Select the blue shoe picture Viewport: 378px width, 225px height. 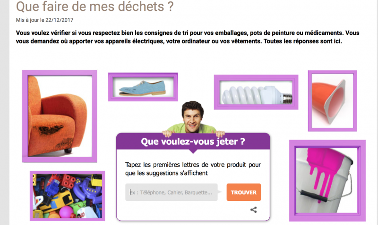coord(143,87)
